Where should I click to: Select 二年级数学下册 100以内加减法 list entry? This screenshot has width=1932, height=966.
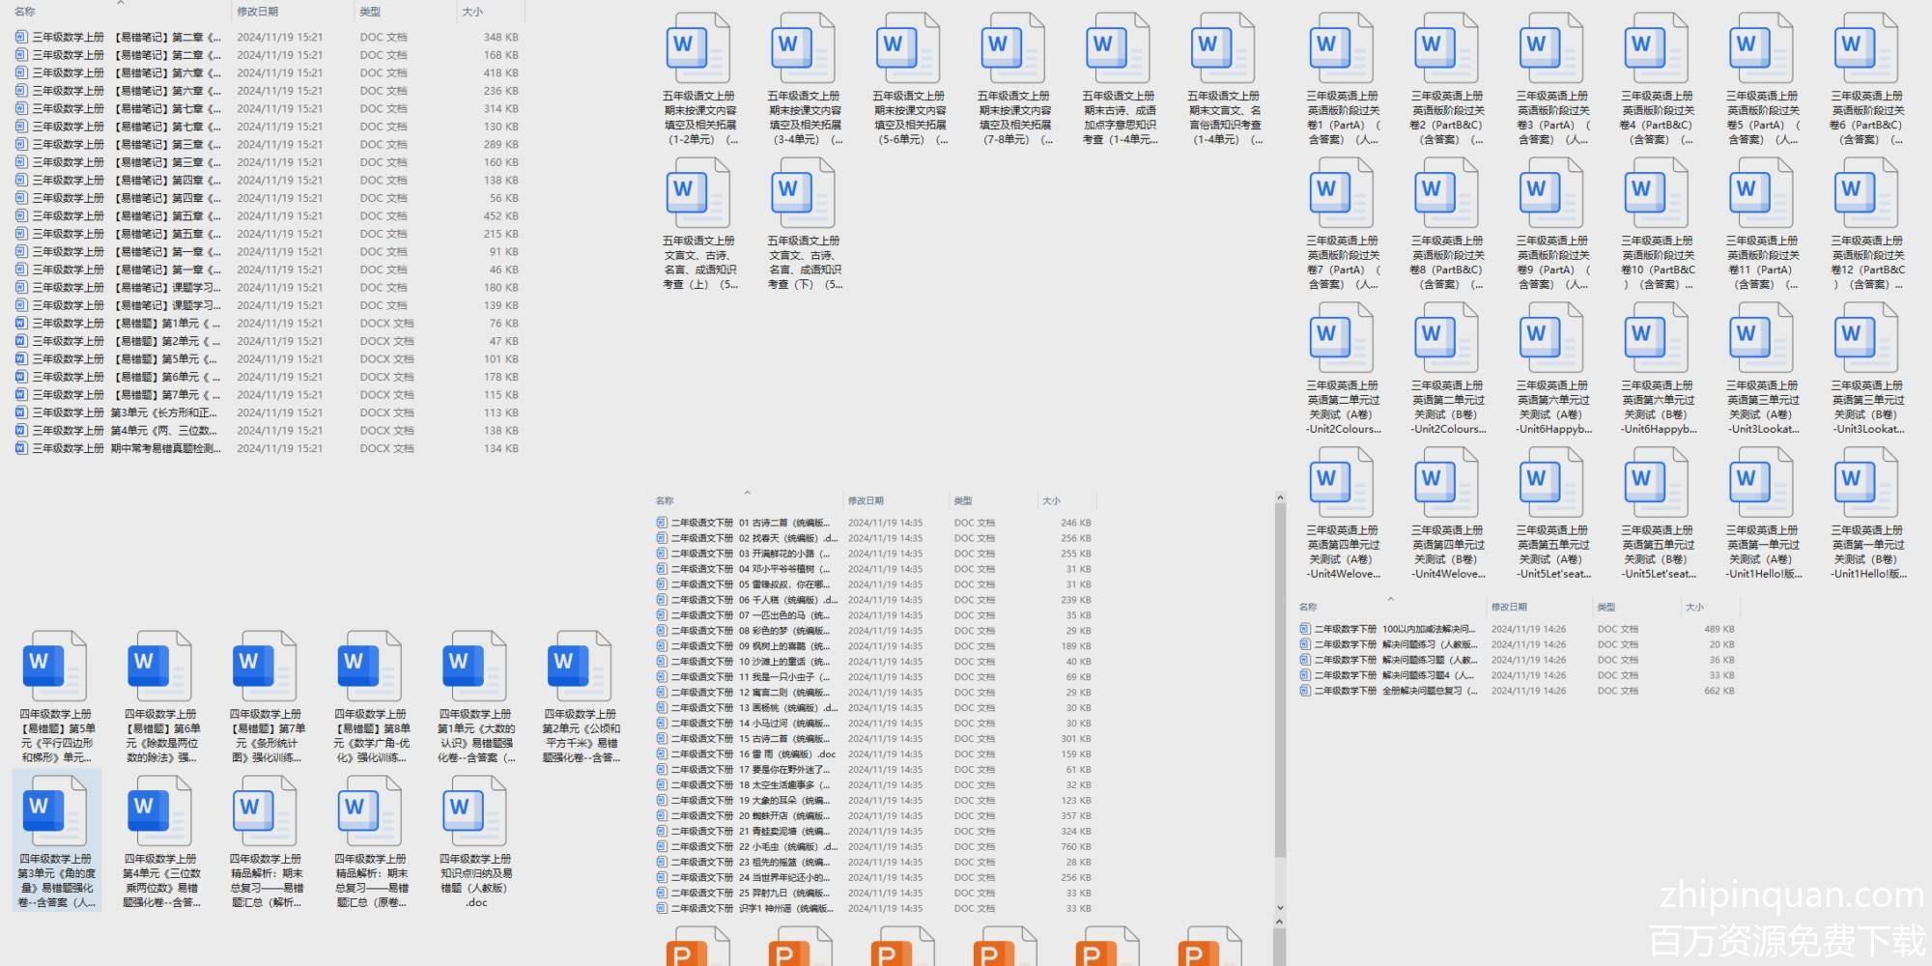click(1391, 629)
